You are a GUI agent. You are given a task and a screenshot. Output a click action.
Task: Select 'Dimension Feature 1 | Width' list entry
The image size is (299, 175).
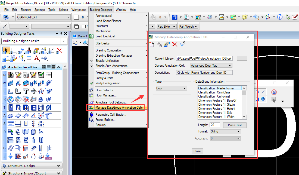[216, 117]
